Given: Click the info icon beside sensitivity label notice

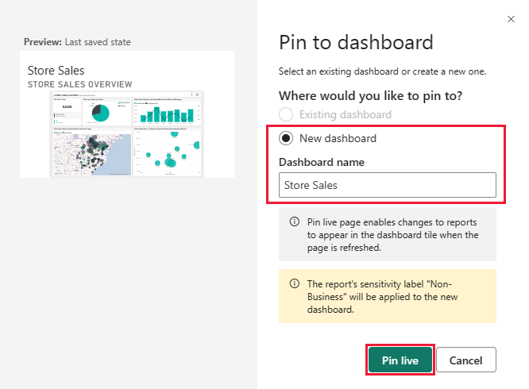Looking at the screenshot, I should tap(294, 283).
